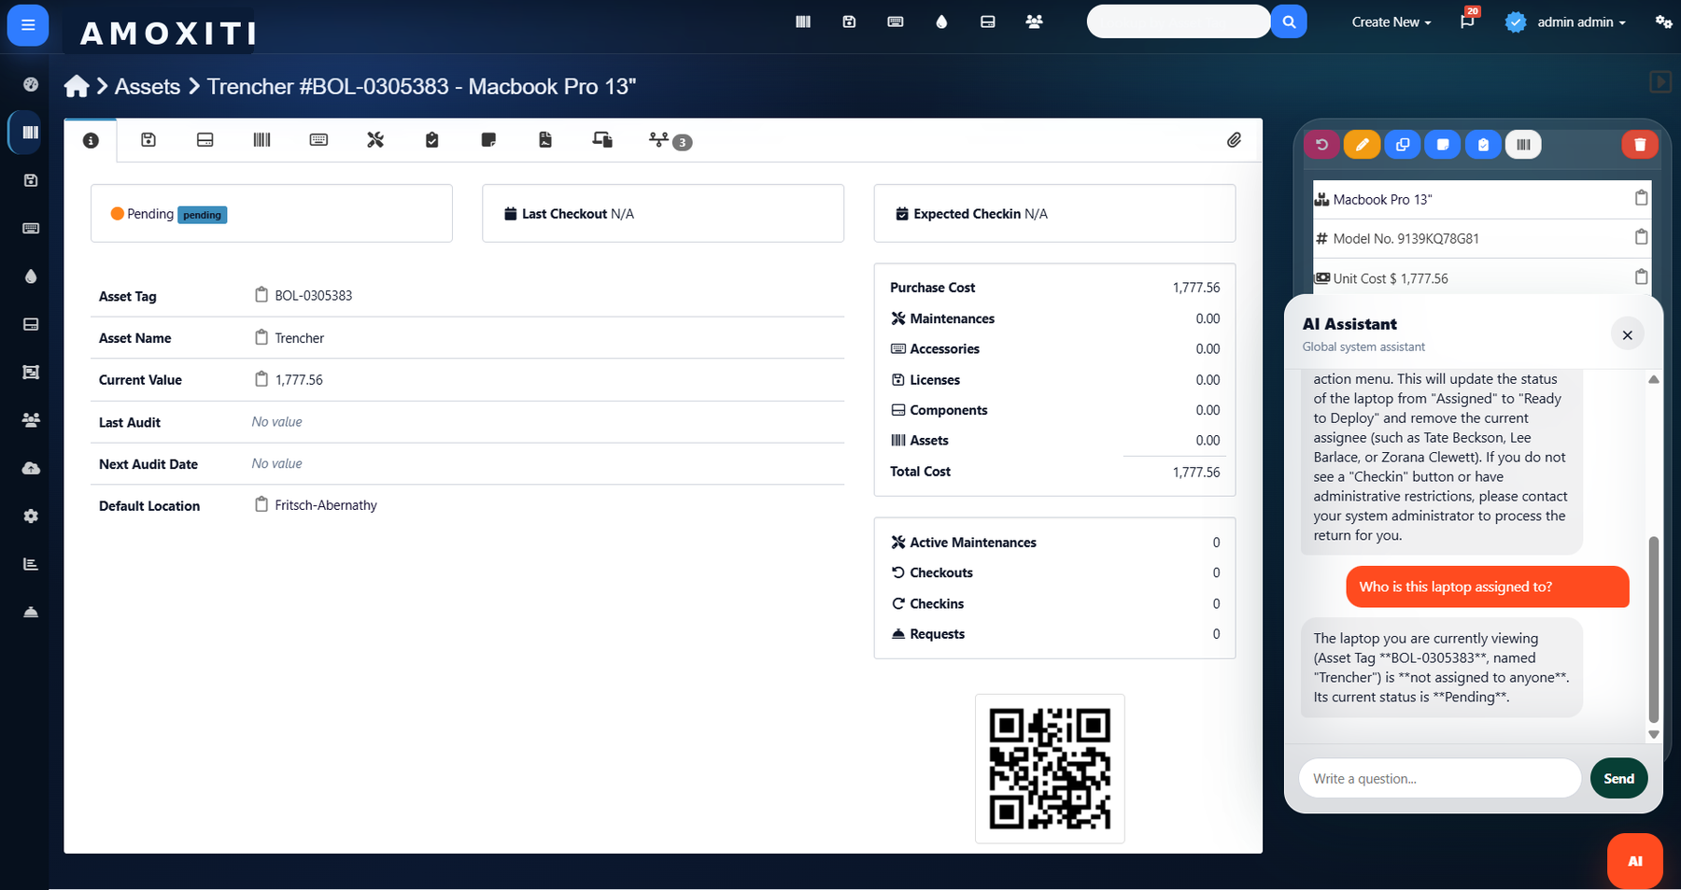This screenshot has height=890, width=1681.
Task: Switch to the history tab with 3 badge
Action: coord(670,140)
